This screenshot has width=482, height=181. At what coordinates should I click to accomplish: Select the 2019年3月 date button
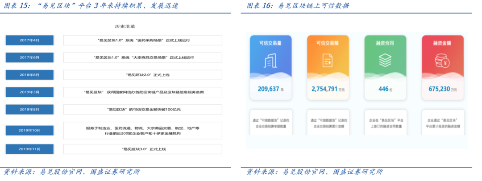[29, 92]
